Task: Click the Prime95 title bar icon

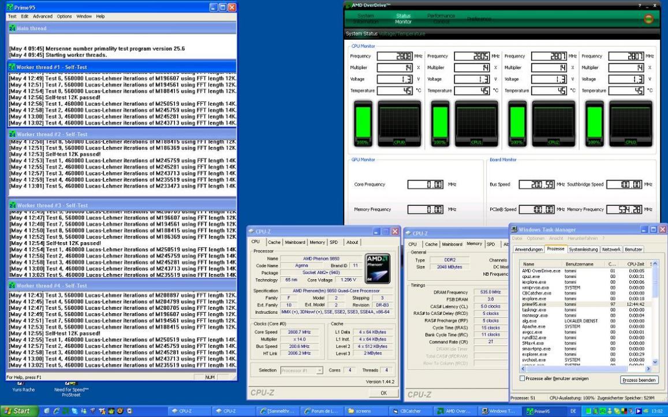Action: click(x=10, y=7)
